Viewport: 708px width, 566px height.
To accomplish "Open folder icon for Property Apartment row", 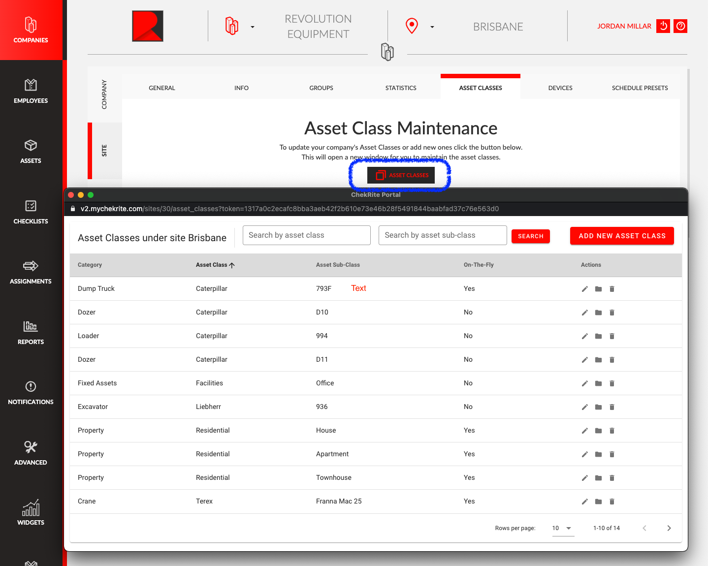I will [598, 454].
